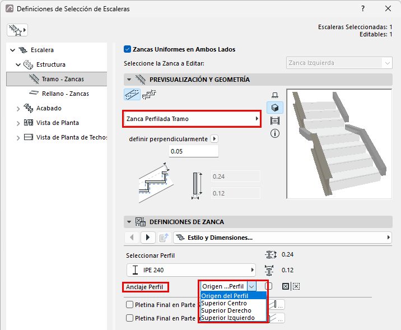
Task: Click the profile width icon beside 0.12
Action: coord(269,271)
